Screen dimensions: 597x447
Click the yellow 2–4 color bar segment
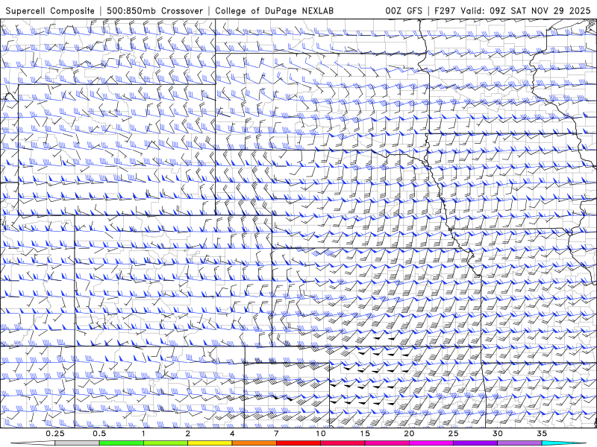coord(210,443)
